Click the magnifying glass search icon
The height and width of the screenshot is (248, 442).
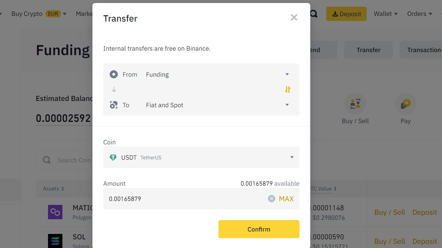[x=313, y=14]
